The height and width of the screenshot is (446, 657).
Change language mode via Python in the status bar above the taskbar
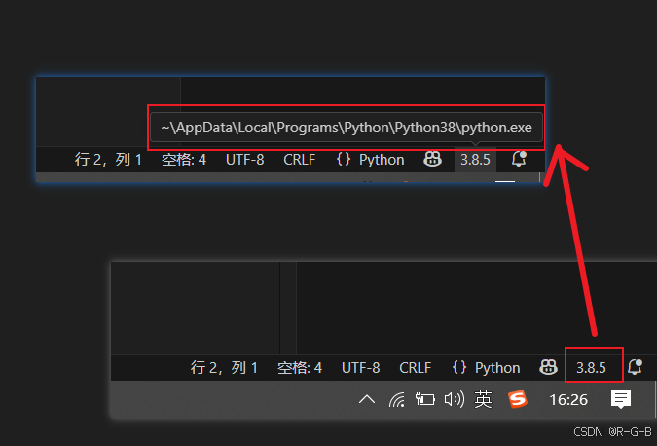point(497,368)
